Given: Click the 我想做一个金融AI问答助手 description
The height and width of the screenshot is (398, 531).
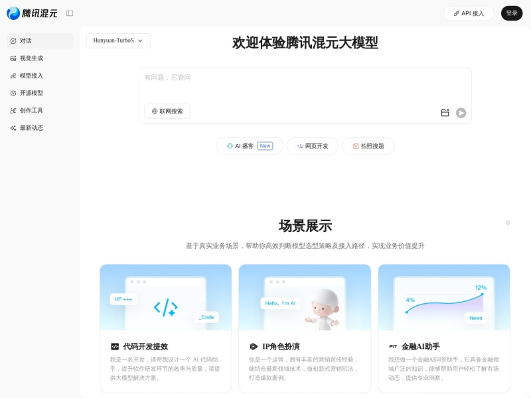Looking at the screenshot, I should pos(443,369).
